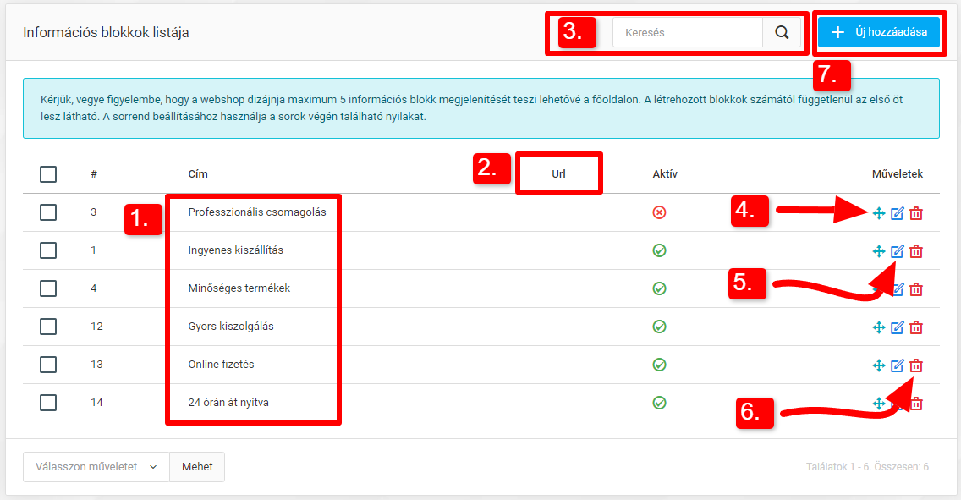Delete the Professzionális csomagolás block
The image size is (961, 500).
[916, 213]
